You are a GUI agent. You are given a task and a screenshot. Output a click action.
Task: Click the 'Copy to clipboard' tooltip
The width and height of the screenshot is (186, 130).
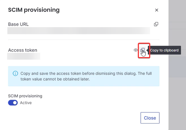[164, 50]
